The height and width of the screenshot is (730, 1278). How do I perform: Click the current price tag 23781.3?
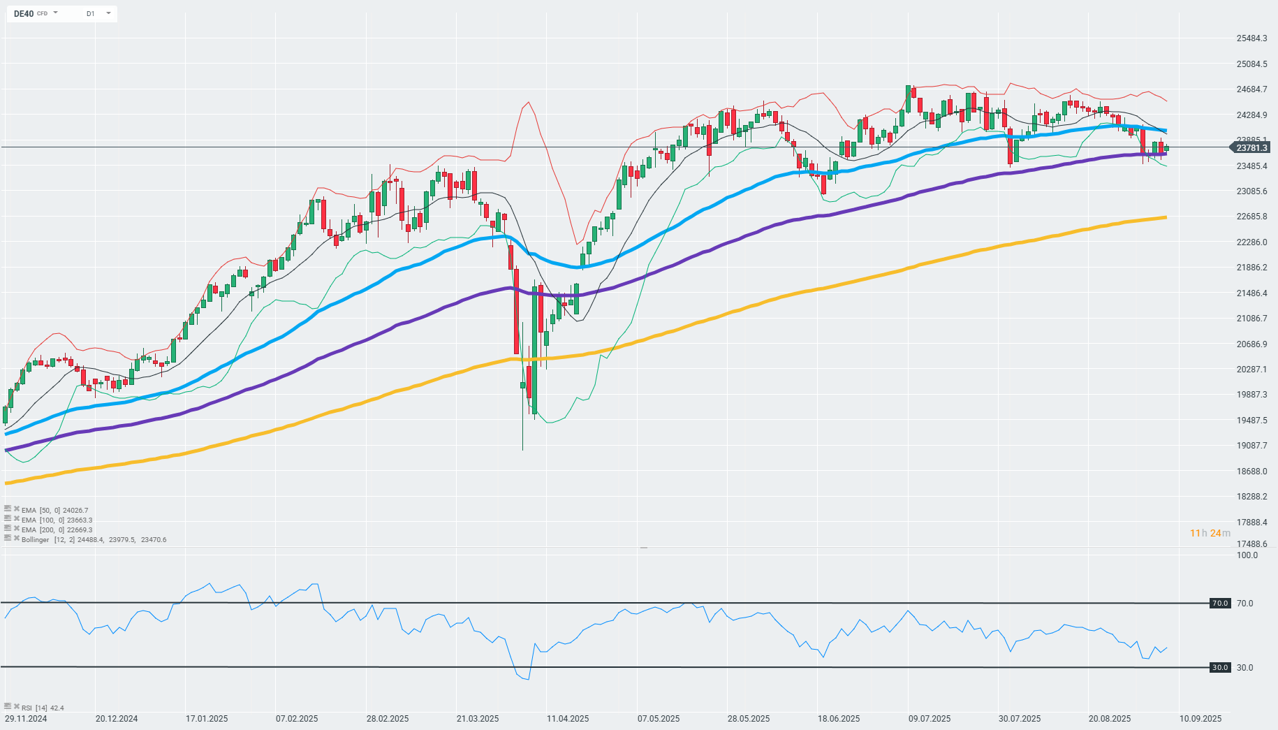tap(1251, 147)
